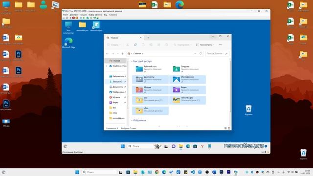Screen dimensions: 313x176
Task: Click the Изображения folder tile
Action: click(x=187, y=79)
